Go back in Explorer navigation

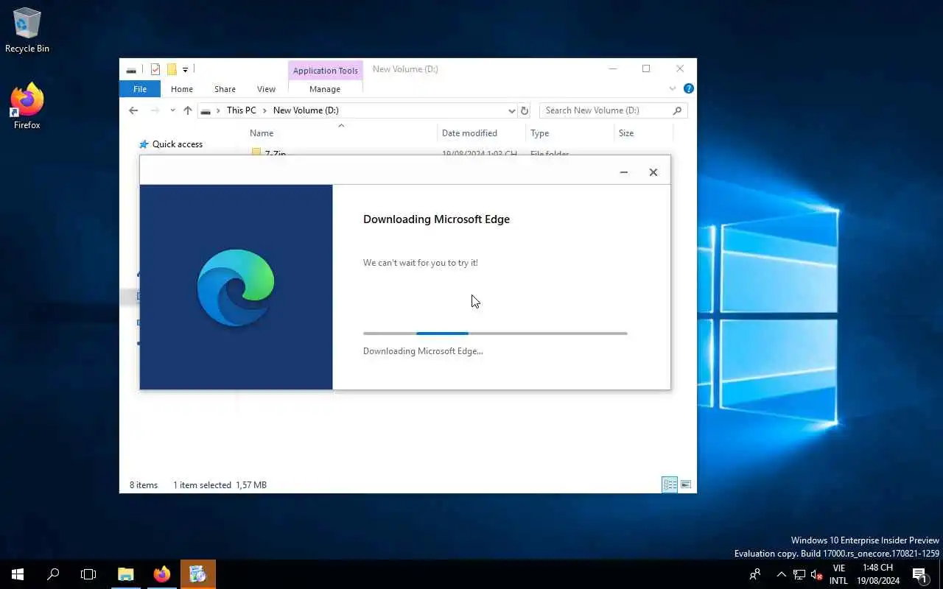pos(133,110)
